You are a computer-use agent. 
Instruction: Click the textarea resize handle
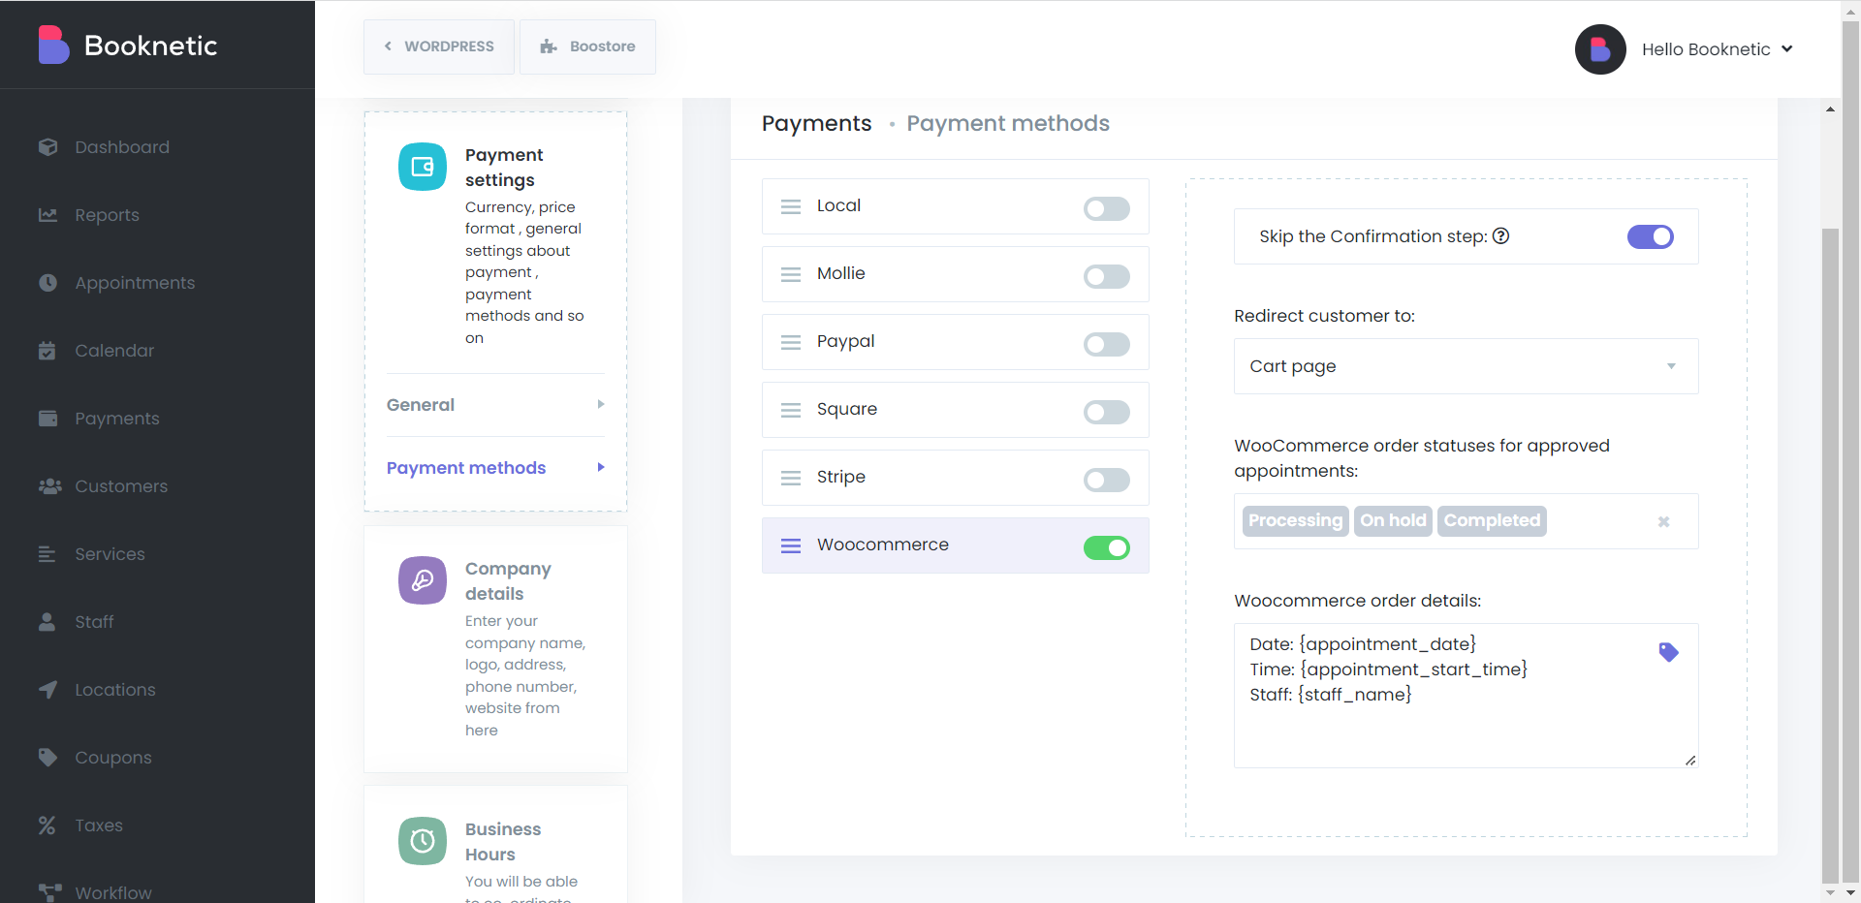pyautogui.click(x=1690, y=761)
